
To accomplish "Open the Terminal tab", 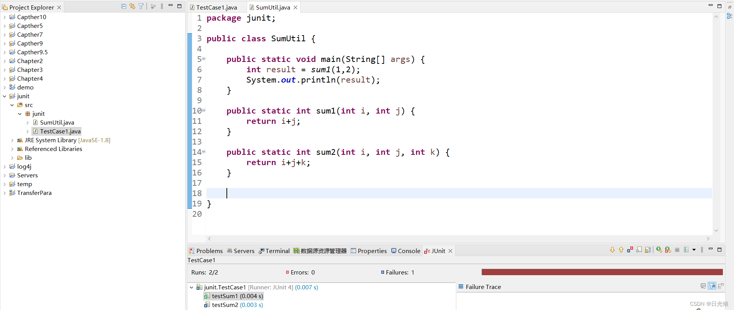I will tap(274, 251).
